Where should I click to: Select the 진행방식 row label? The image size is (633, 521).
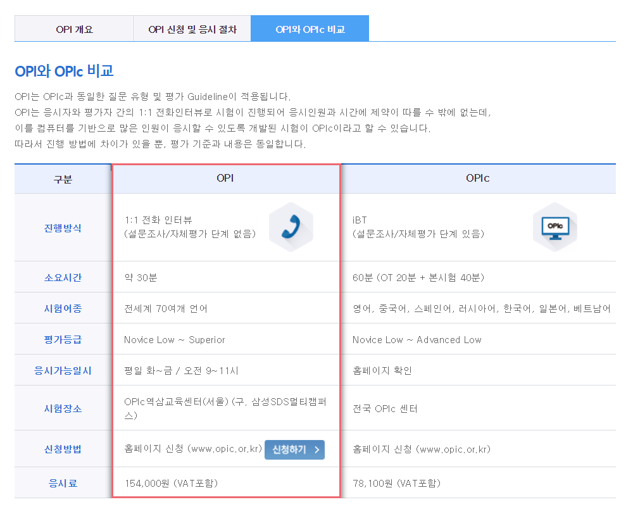(63, 228)
